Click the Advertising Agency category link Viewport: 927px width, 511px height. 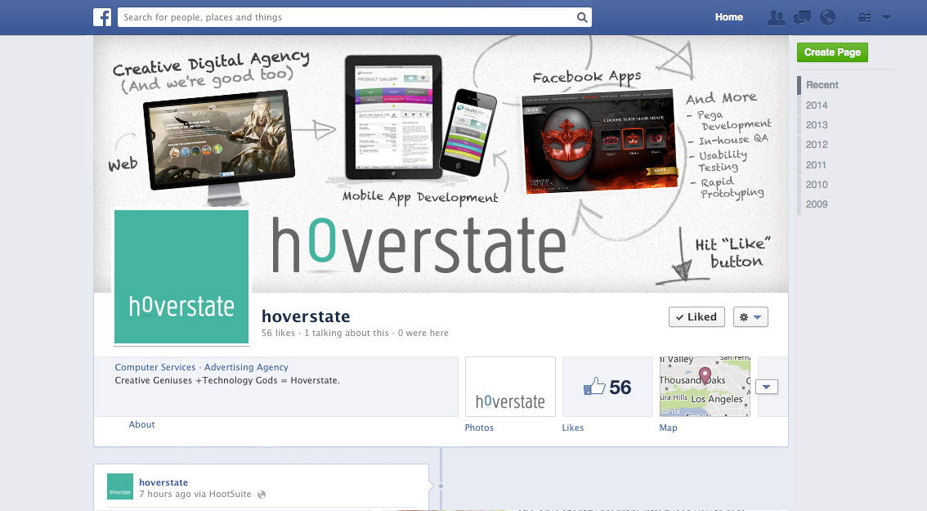(x=247, y=367)
